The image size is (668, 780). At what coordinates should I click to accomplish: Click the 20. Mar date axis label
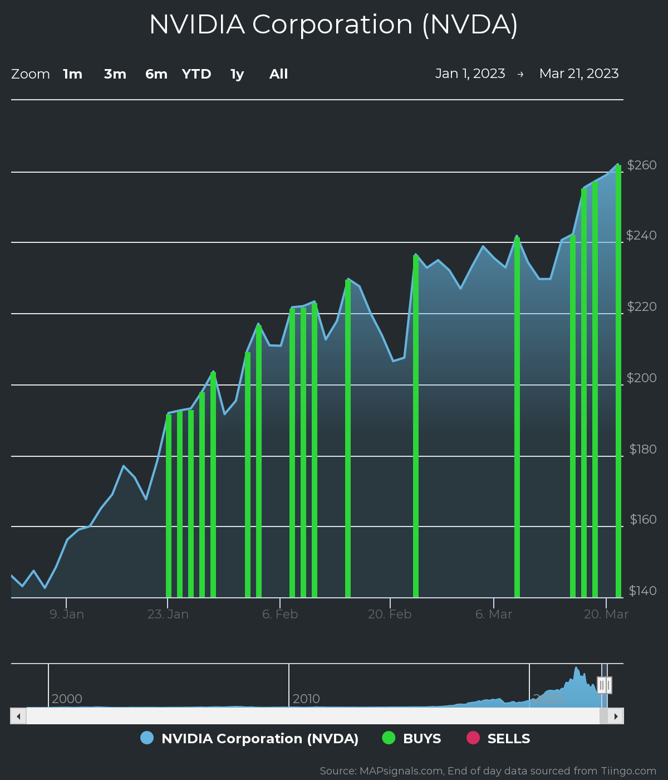(606, 614)
